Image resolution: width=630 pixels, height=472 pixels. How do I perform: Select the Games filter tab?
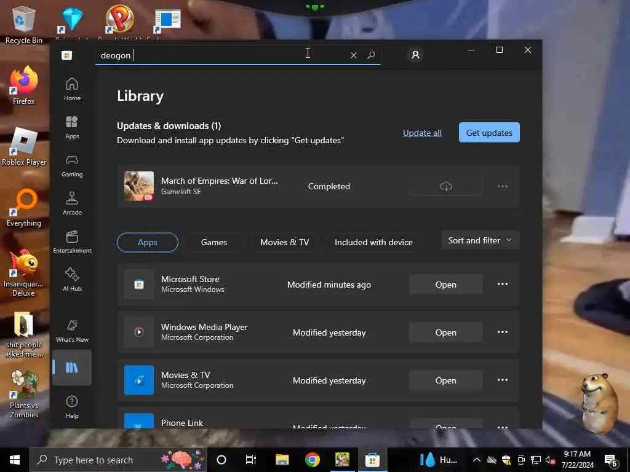(213, 242)
